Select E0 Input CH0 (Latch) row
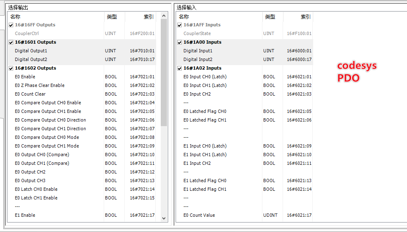This screenshot has width=407, height=232. click(245, 77)
